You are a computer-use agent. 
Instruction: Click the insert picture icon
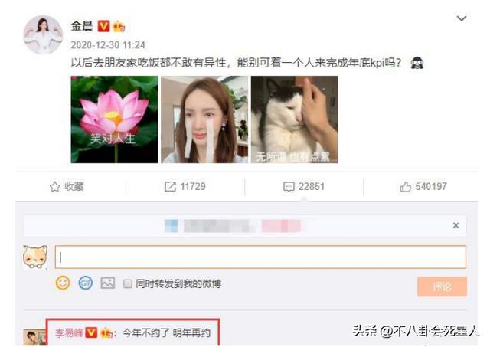[107, 283]
